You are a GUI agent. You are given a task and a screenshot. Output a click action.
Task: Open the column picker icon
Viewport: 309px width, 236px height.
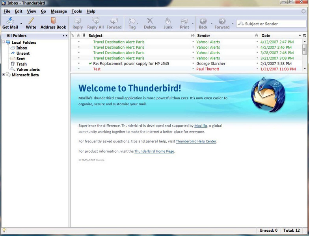pyautogui.click(x=305, y=35)
